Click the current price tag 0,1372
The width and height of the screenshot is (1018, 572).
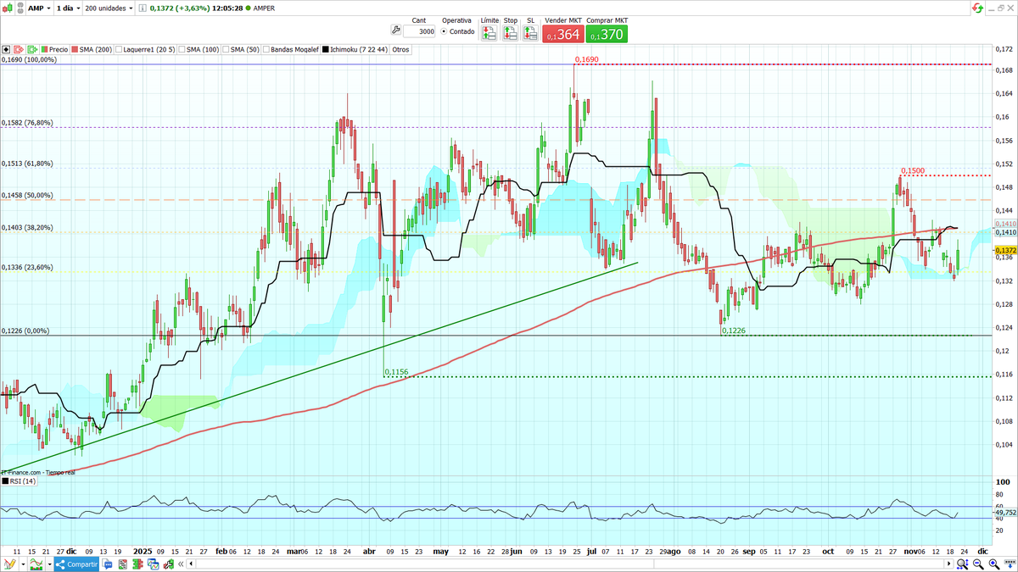(1005, 251)
